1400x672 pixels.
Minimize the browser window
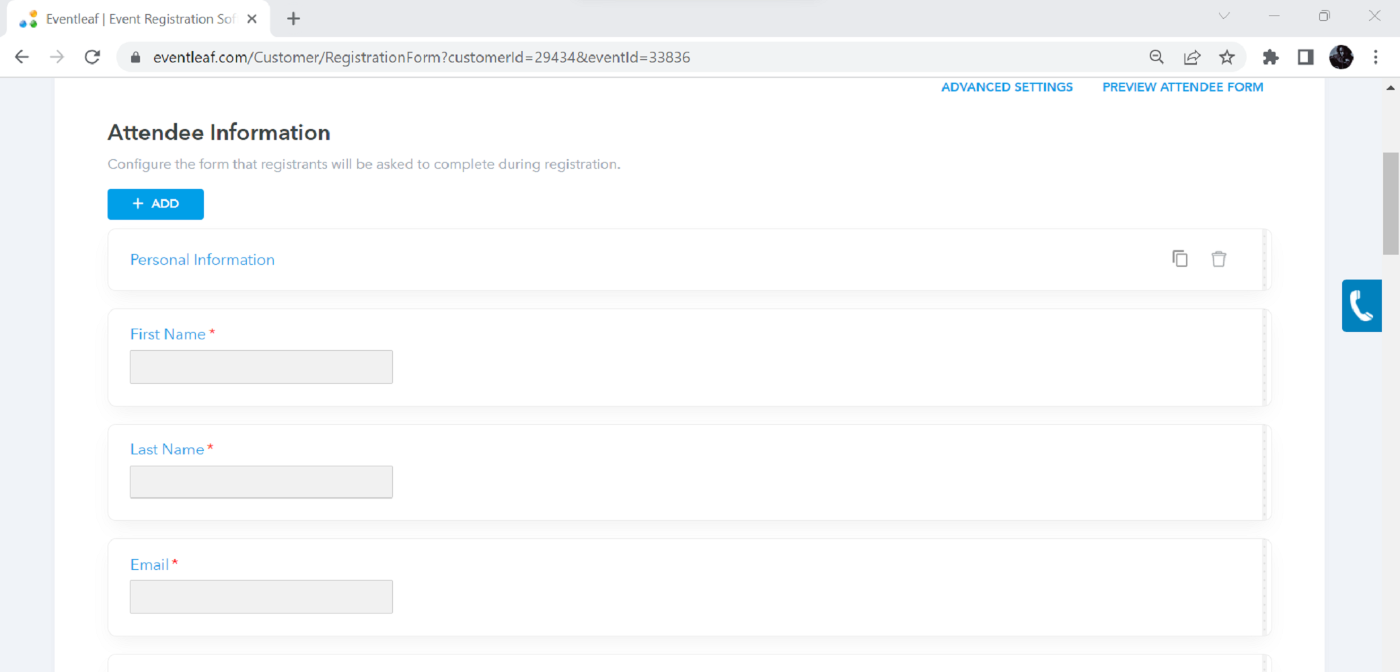[1274, 15]
